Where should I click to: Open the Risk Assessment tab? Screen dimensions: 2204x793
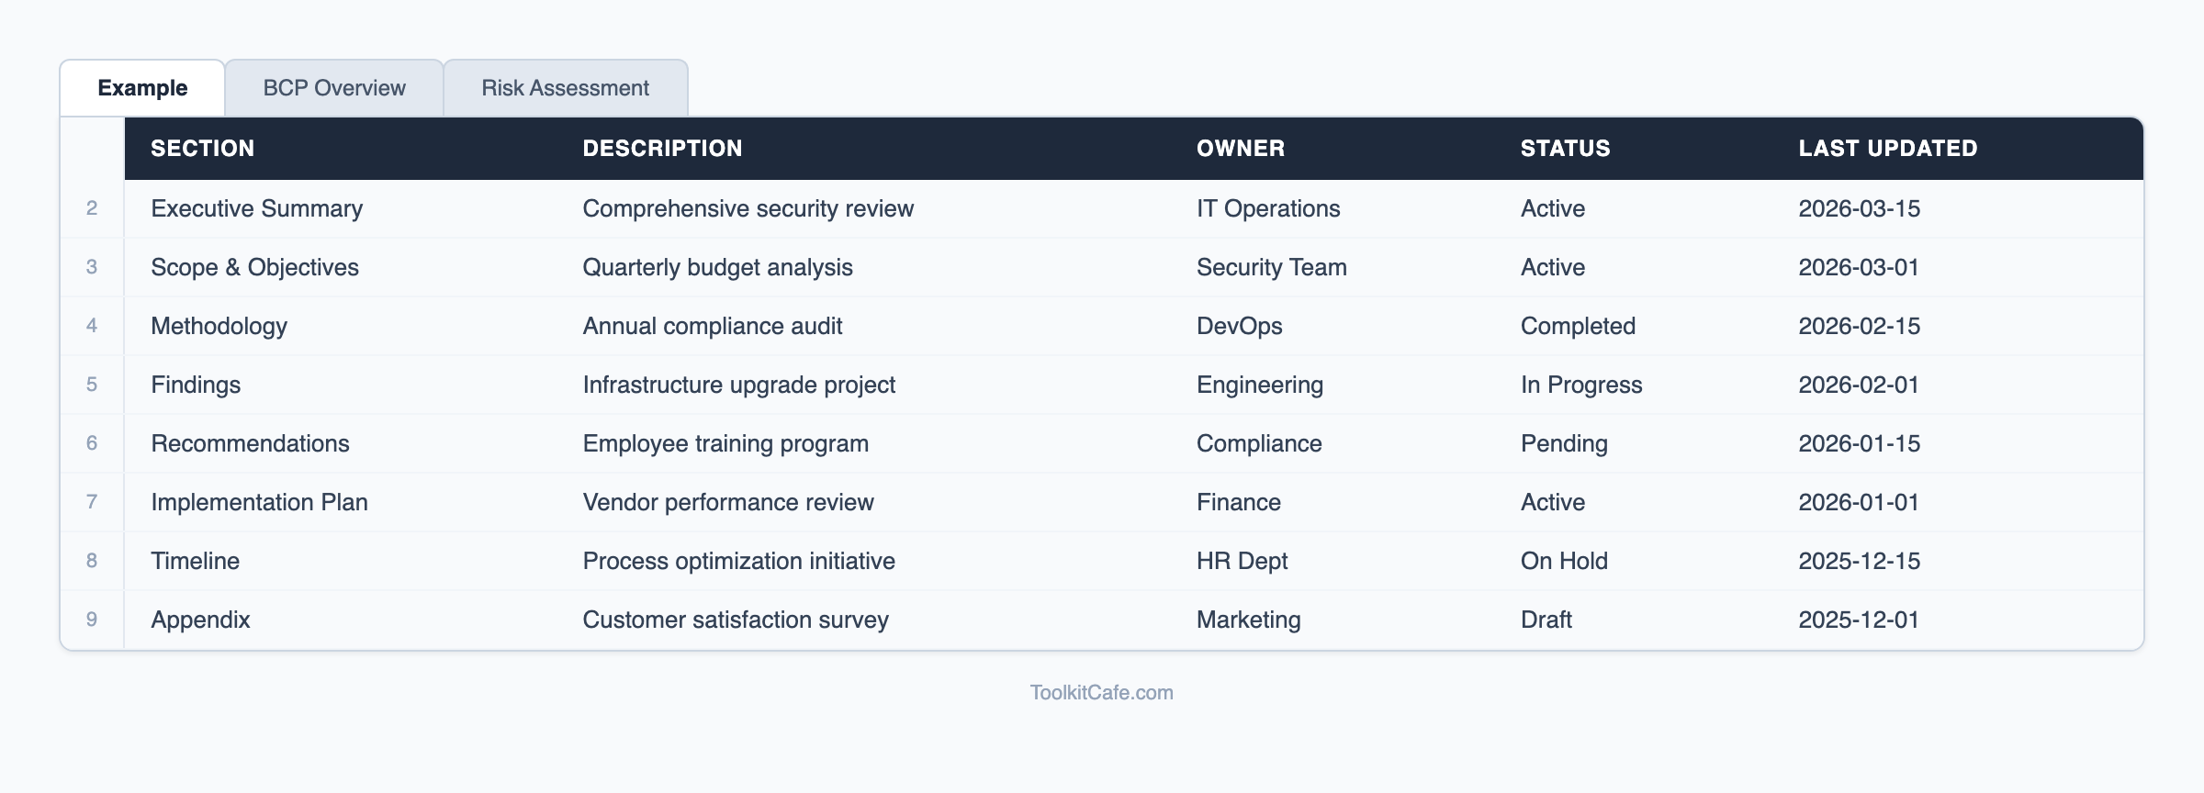[565, 88]
